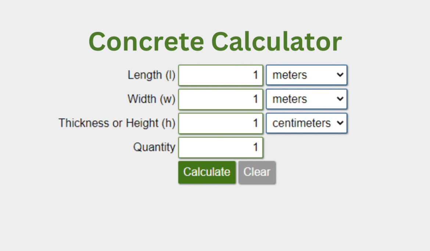
Task: Click the chevron on the Length meters selector
Action: click(x=340, y=75)
